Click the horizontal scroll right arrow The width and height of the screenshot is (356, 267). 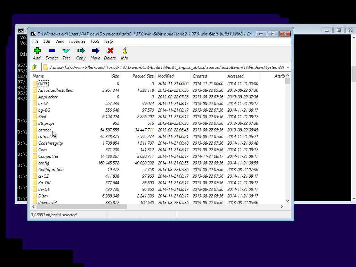pos(282,207)
